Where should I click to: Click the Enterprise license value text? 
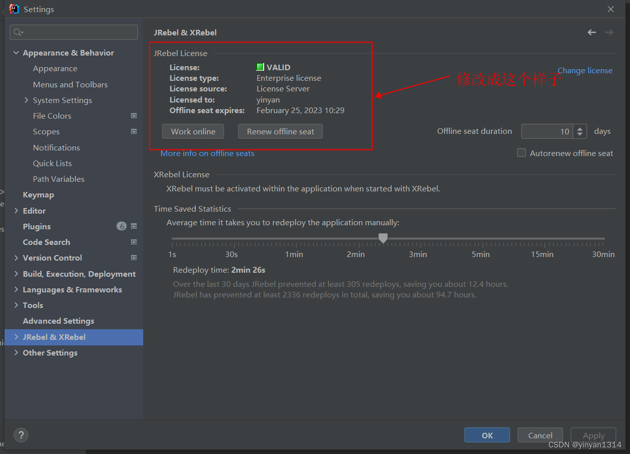pos(289,78)
